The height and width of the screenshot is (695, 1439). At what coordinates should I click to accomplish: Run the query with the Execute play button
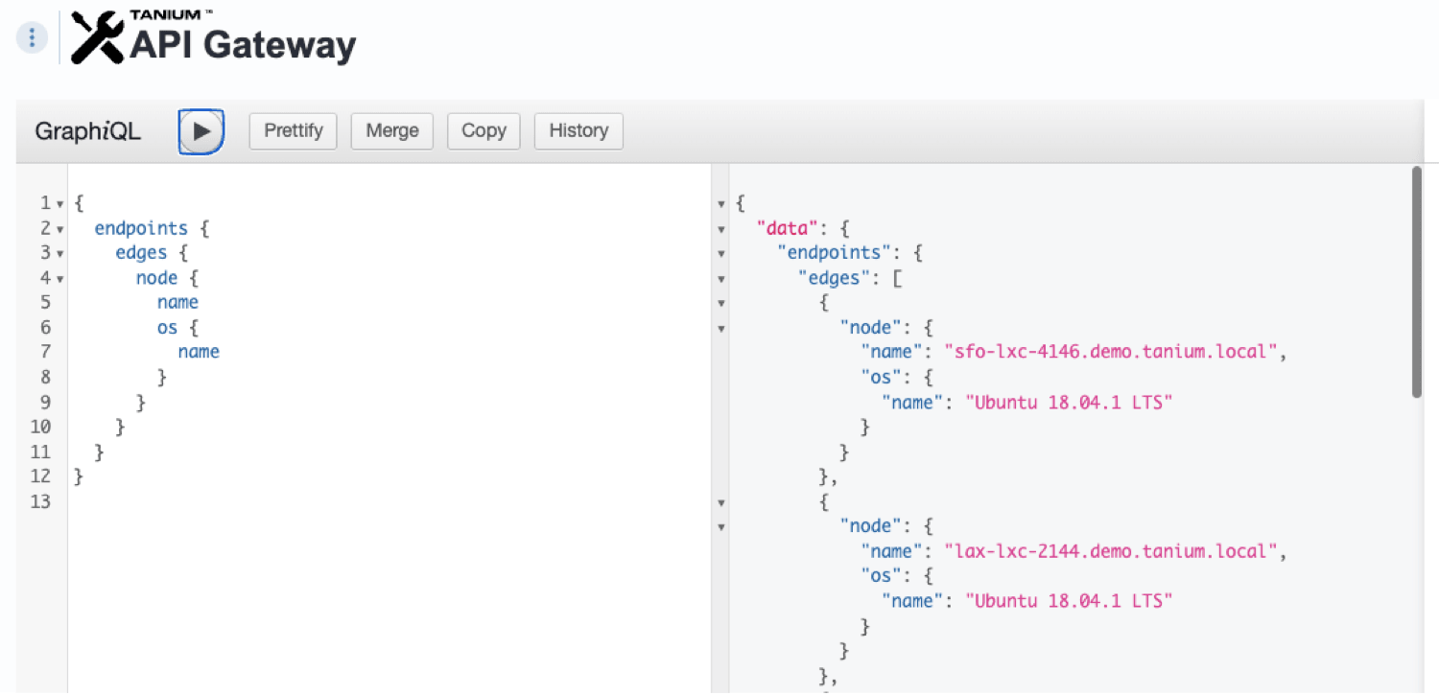tap(201, 131)
